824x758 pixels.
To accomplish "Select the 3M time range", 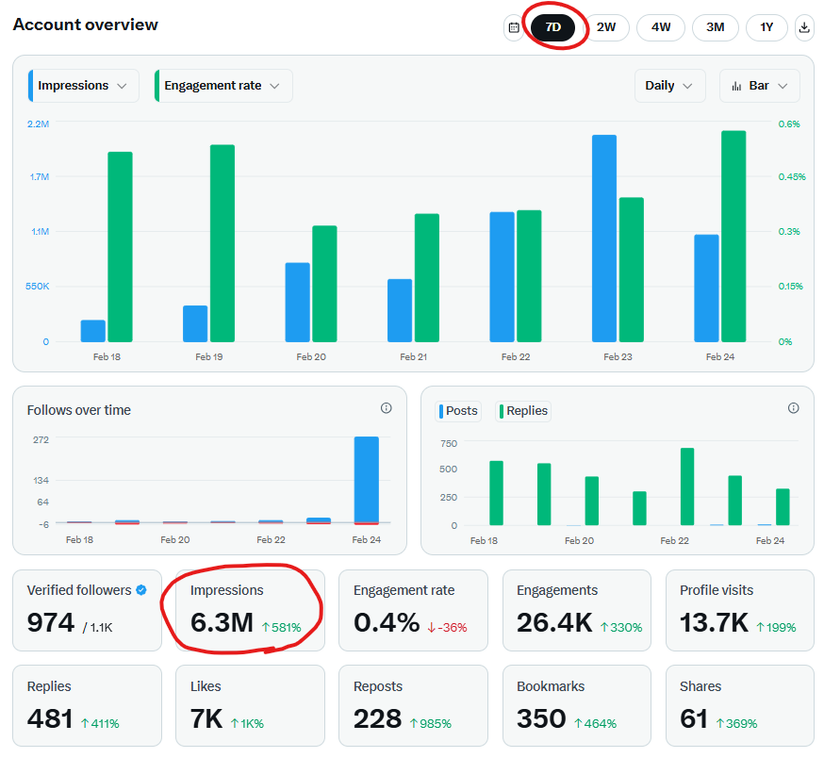I will pyautogui.click(x=716, y=27).
